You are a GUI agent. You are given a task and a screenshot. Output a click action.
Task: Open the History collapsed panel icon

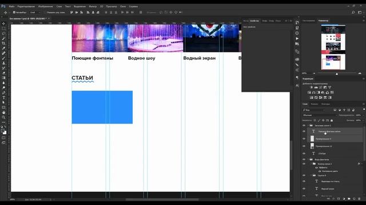tap(297, 23)
